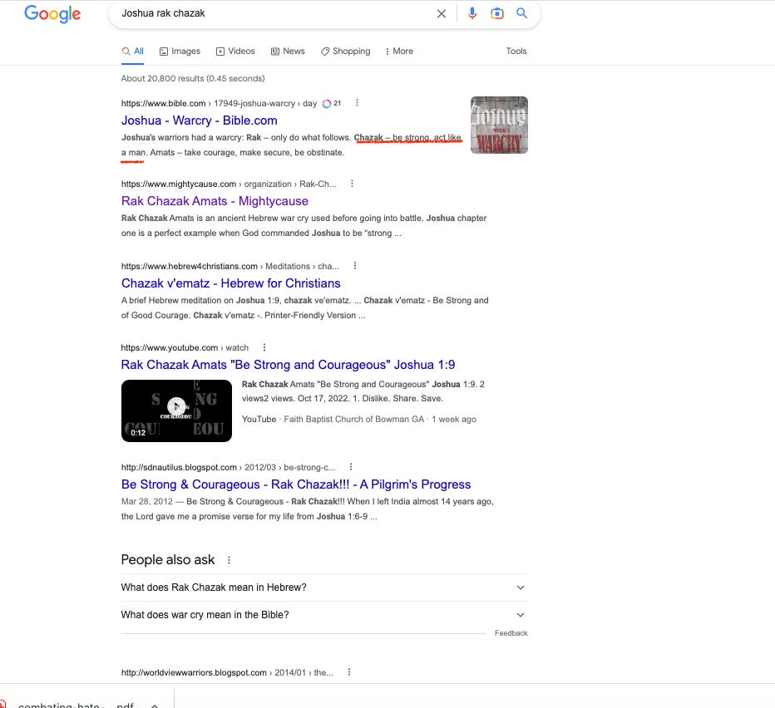Open the downloaded combating-hate pdf file

(76, 705)
